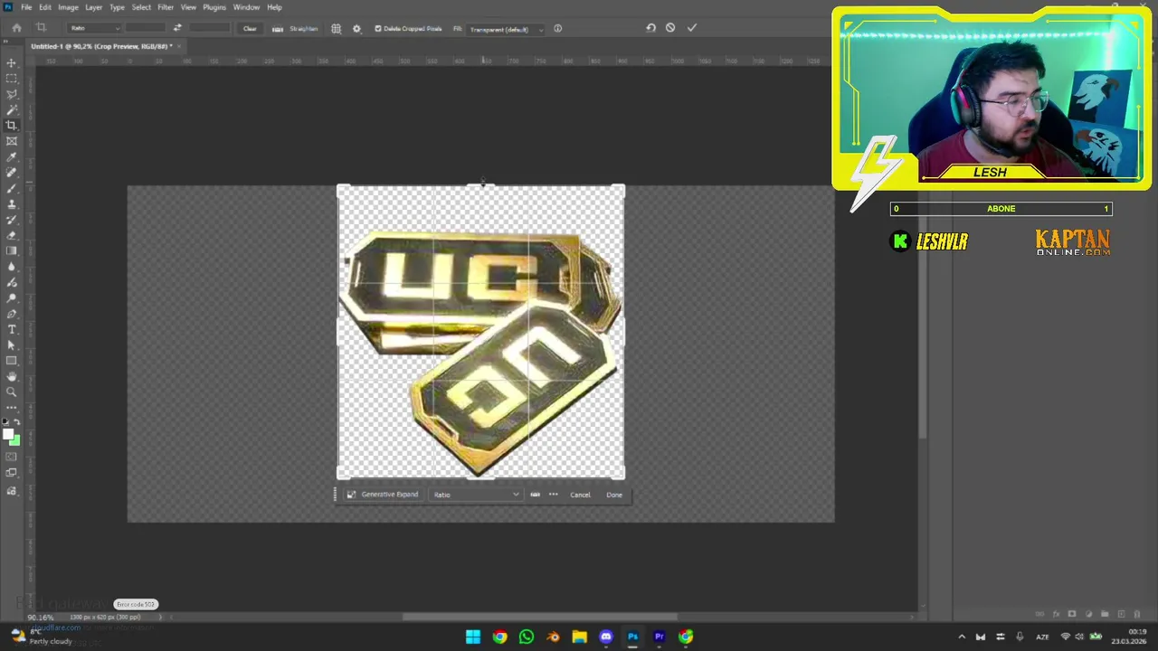Open Edit Toolbar three-dots menu

12,408
